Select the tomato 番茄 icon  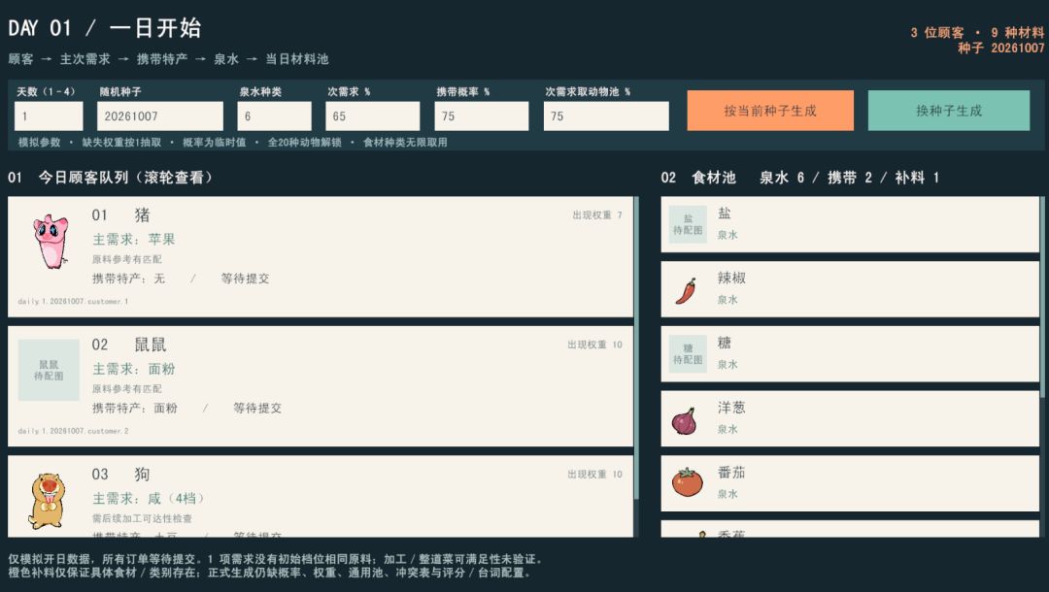[687, 481]
